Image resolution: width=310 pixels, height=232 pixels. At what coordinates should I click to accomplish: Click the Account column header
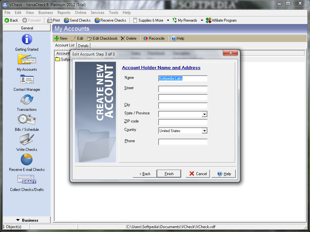[62, 53]
